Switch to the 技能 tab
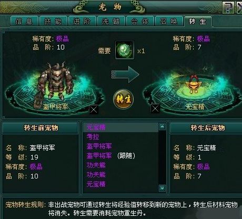Viewport: 242px width, 219px height. point(53,22)
